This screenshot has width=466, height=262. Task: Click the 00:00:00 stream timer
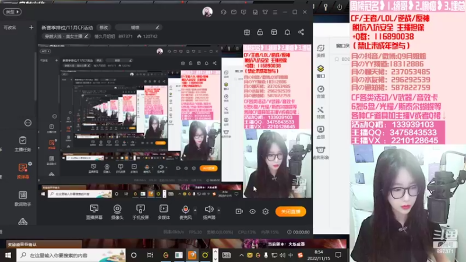click(299, 232)
